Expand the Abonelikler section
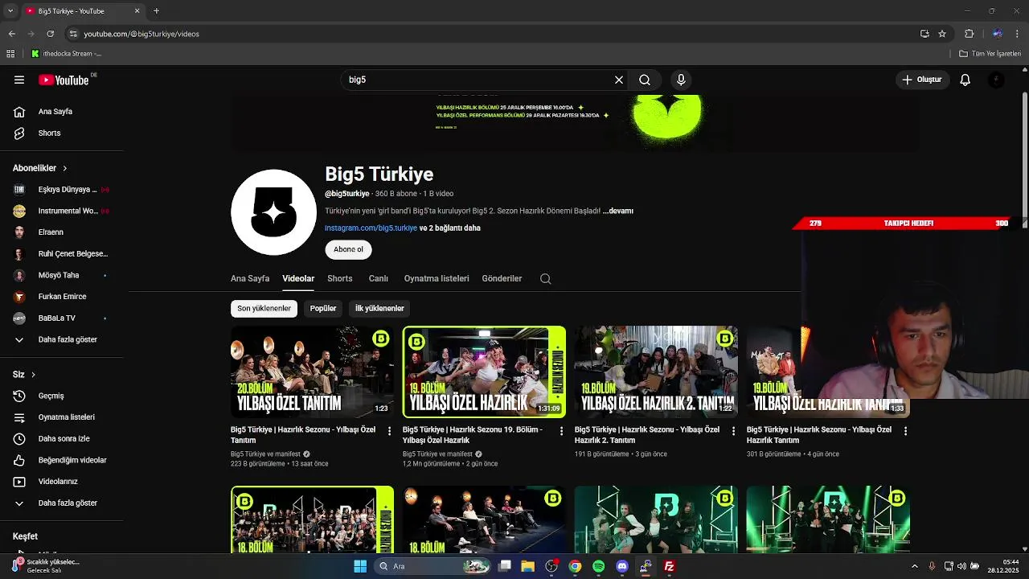The width and height of the screenshot is (1029, 579). [40, 168]
